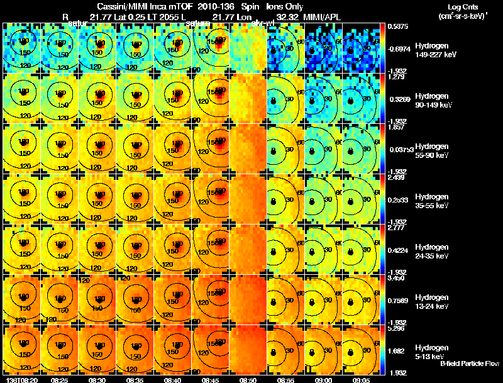
Task: Open the 08:55 image in the 35-55 keV row
Action: tap(285, 199)
